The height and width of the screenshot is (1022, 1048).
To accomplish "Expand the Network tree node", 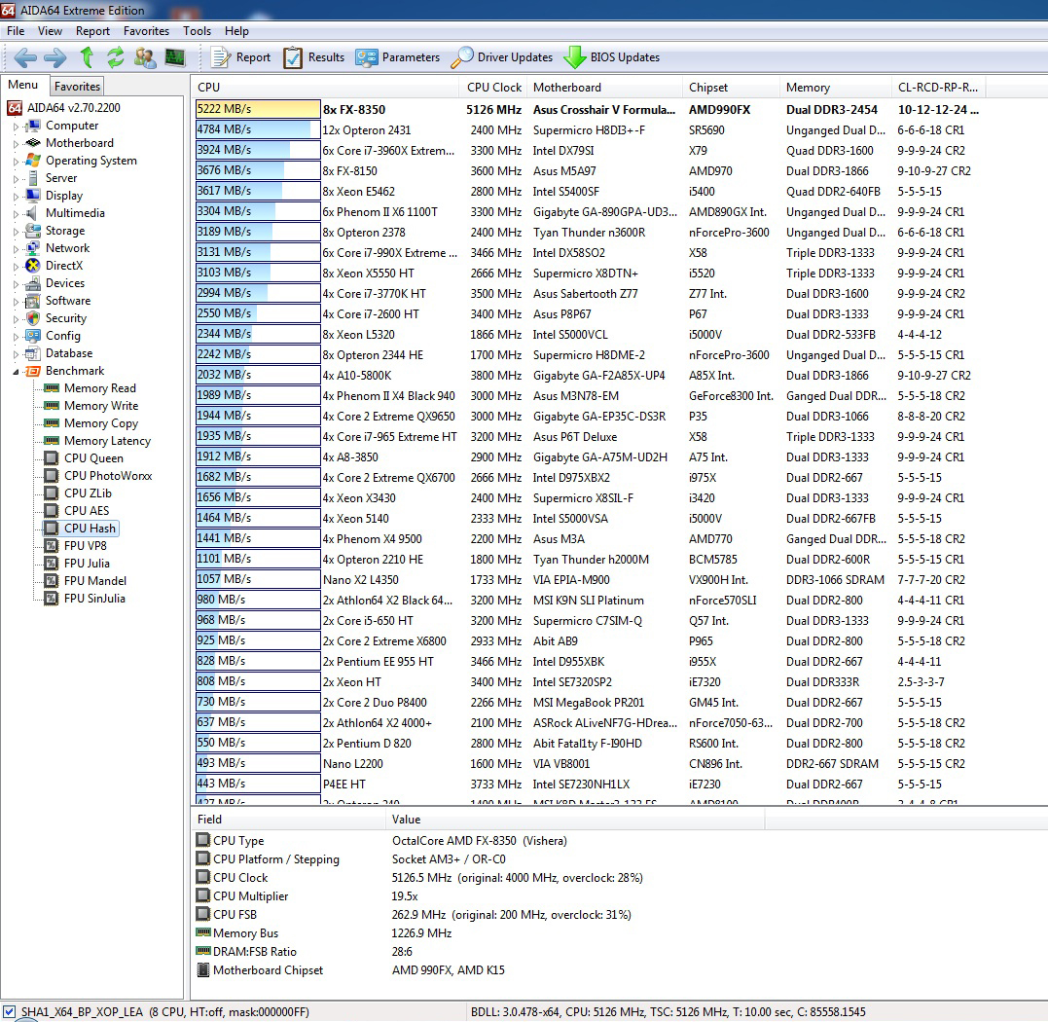I will point(16,248).
